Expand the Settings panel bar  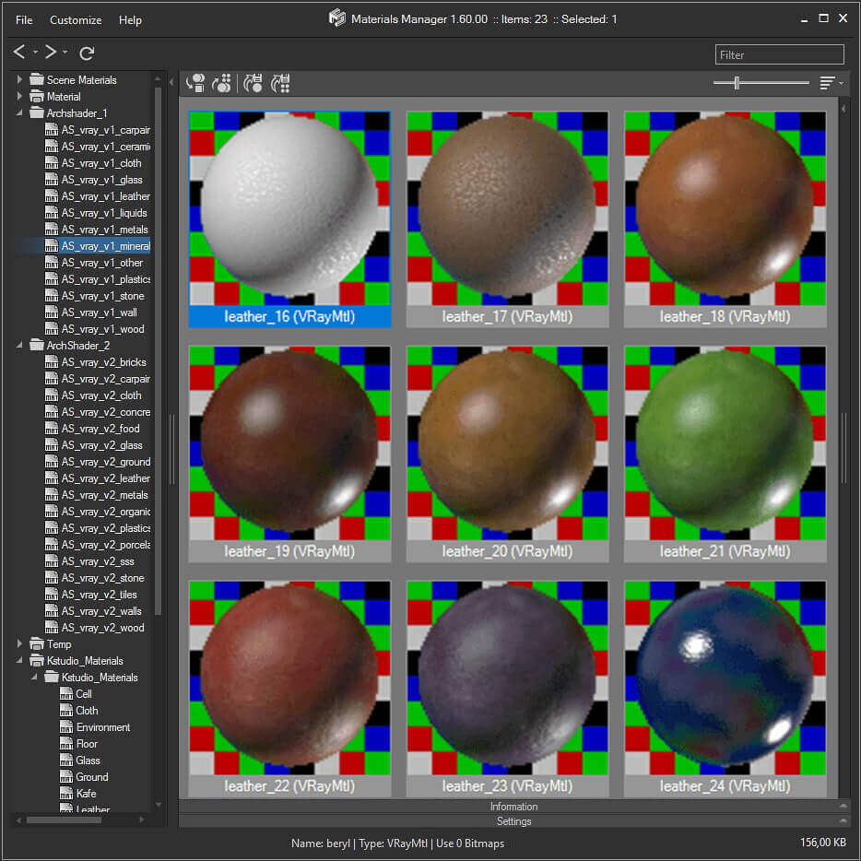[513, 821]
